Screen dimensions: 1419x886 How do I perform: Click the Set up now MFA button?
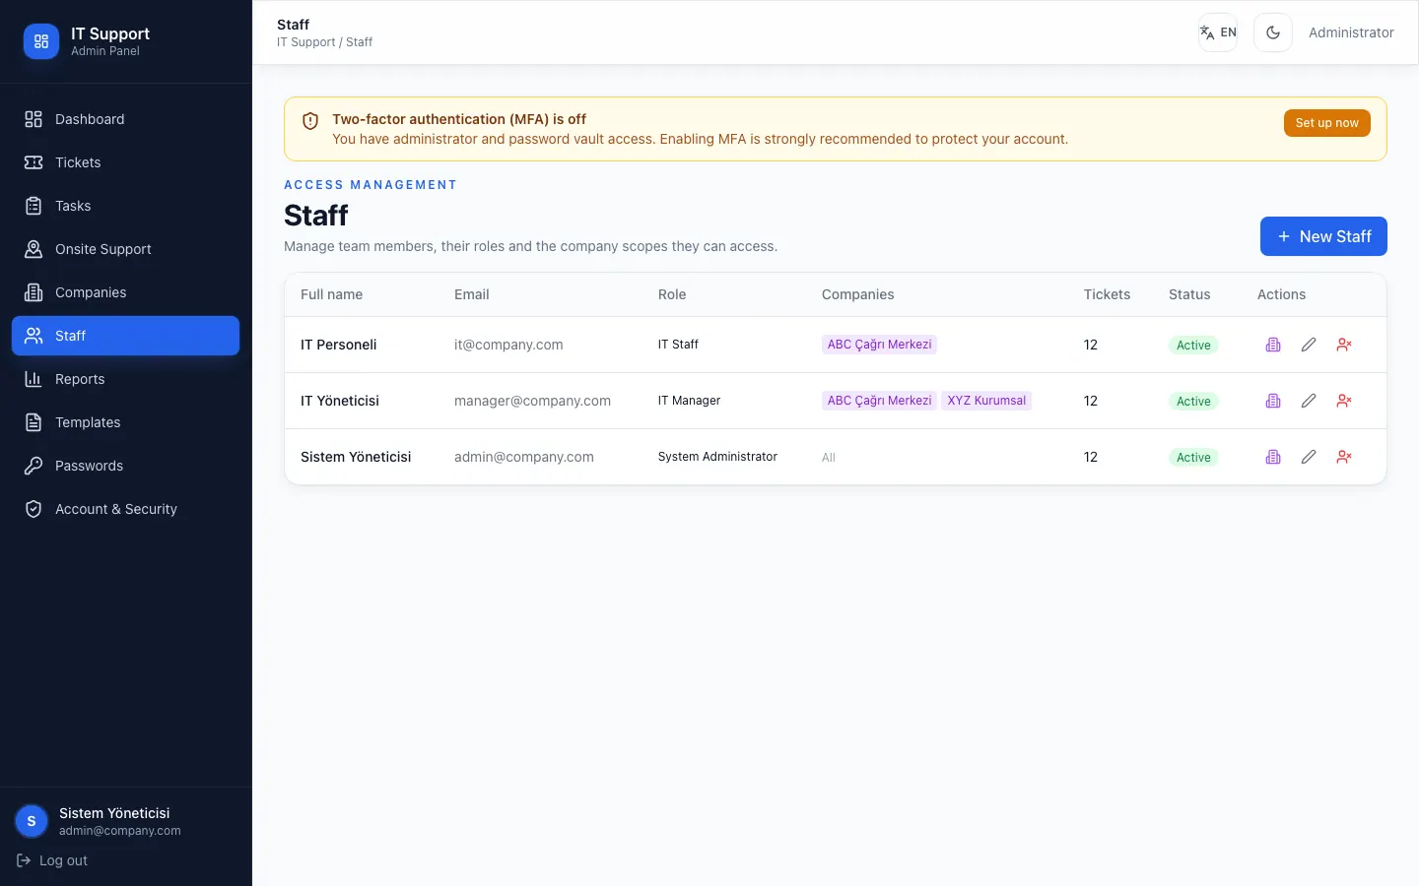pyautogui.click(x=1326, y=123)
